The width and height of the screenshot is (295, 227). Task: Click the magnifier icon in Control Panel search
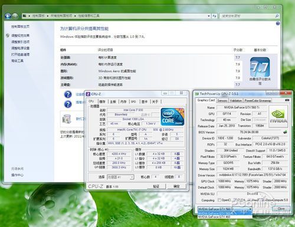point(277,16)
